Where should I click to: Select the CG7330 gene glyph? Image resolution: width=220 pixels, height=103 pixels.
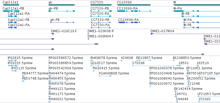pos(101,5)
